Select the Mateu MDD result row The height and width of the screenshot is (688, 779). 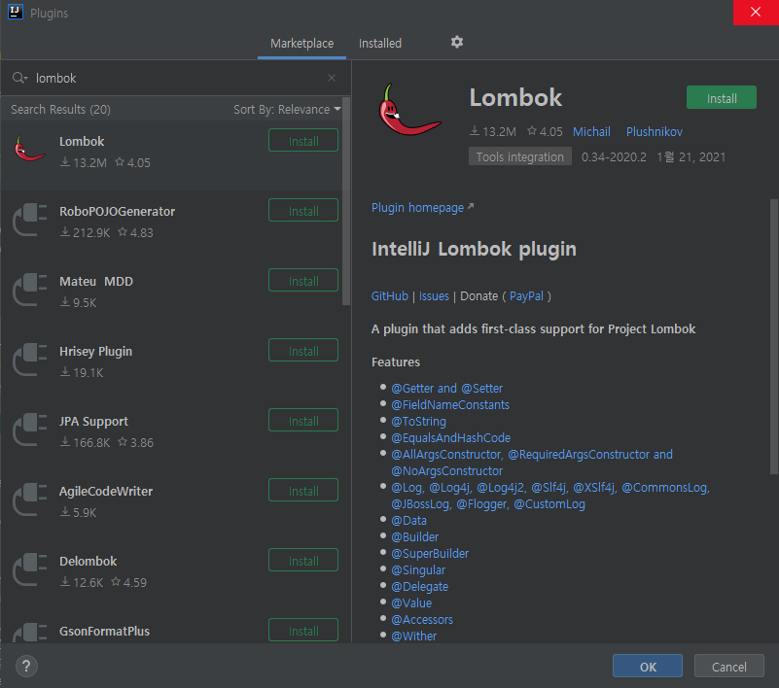pyautogui.click(x=171, y=294)
